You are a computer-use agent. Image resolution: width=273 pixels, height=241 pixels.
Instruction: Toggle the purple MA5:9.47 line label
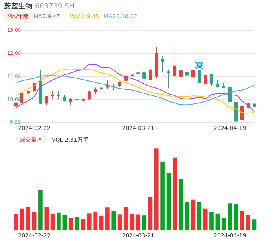(47, 17)
